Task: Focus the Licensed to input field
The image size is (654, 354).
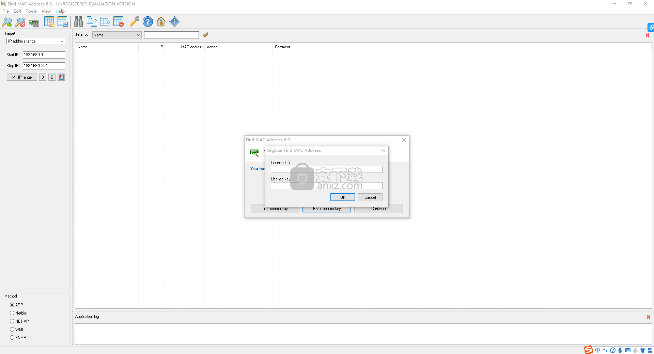Action: point(327,170)
